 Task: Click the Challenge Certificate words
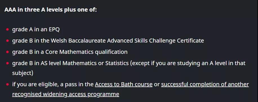click(176, 41)
